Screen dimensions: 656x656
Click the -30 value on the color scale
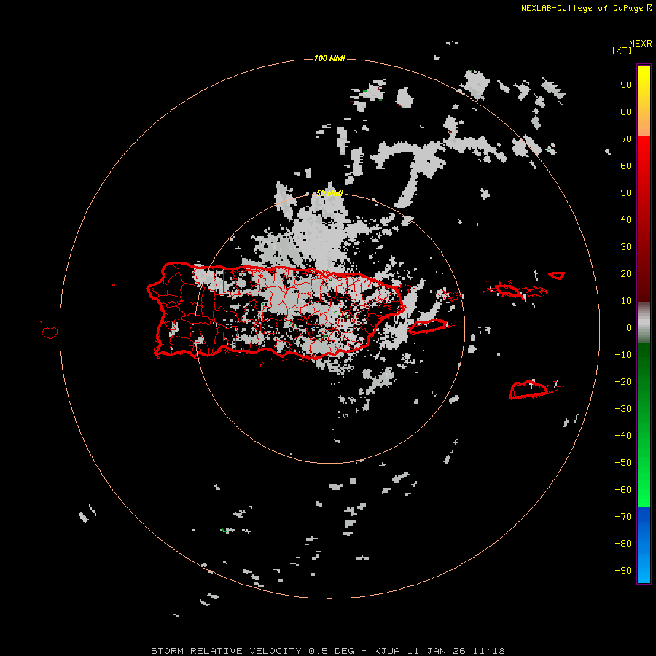[623, 409]
